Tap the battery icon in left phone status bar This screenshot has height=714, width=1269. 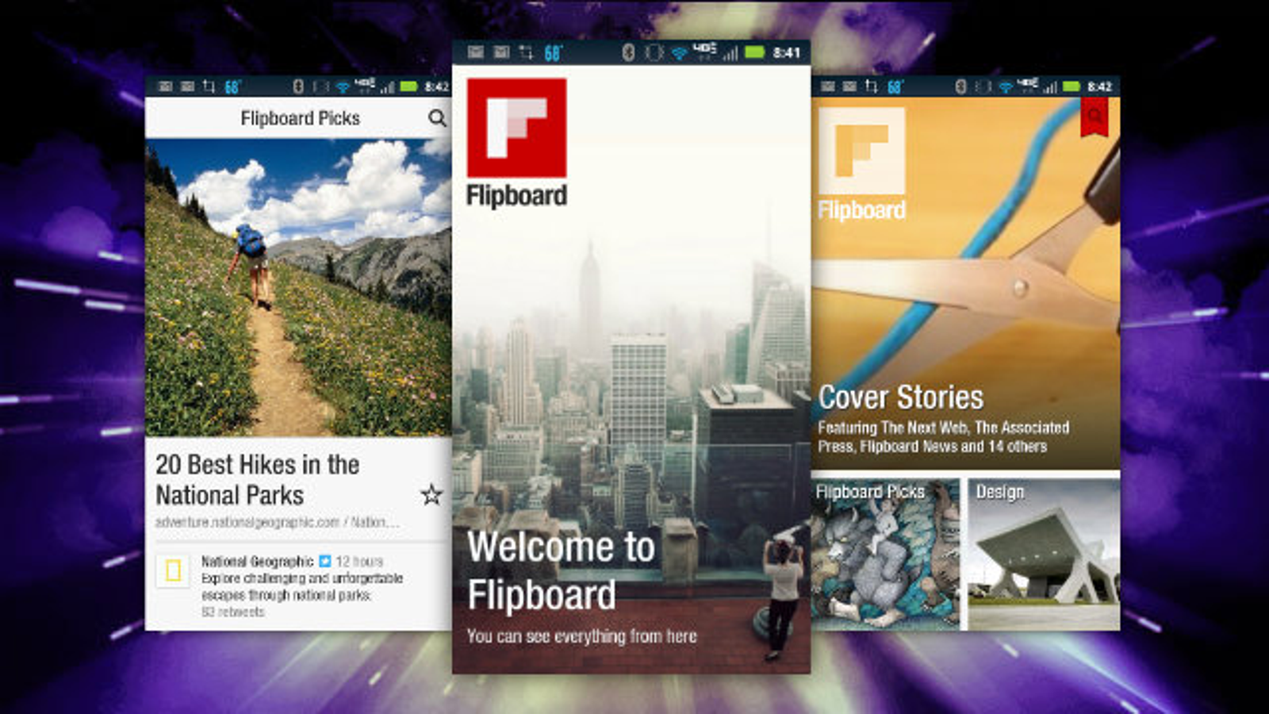(408, 86)
